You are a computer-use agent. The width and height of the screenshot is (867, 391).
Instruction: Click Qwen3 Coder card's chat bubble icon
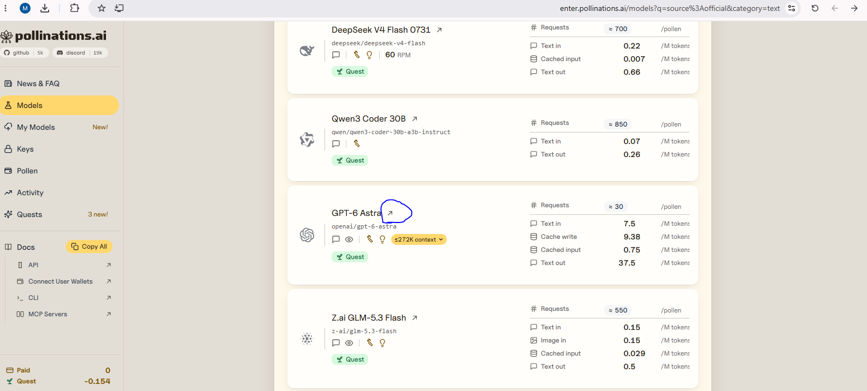click(x=336, y=144)
